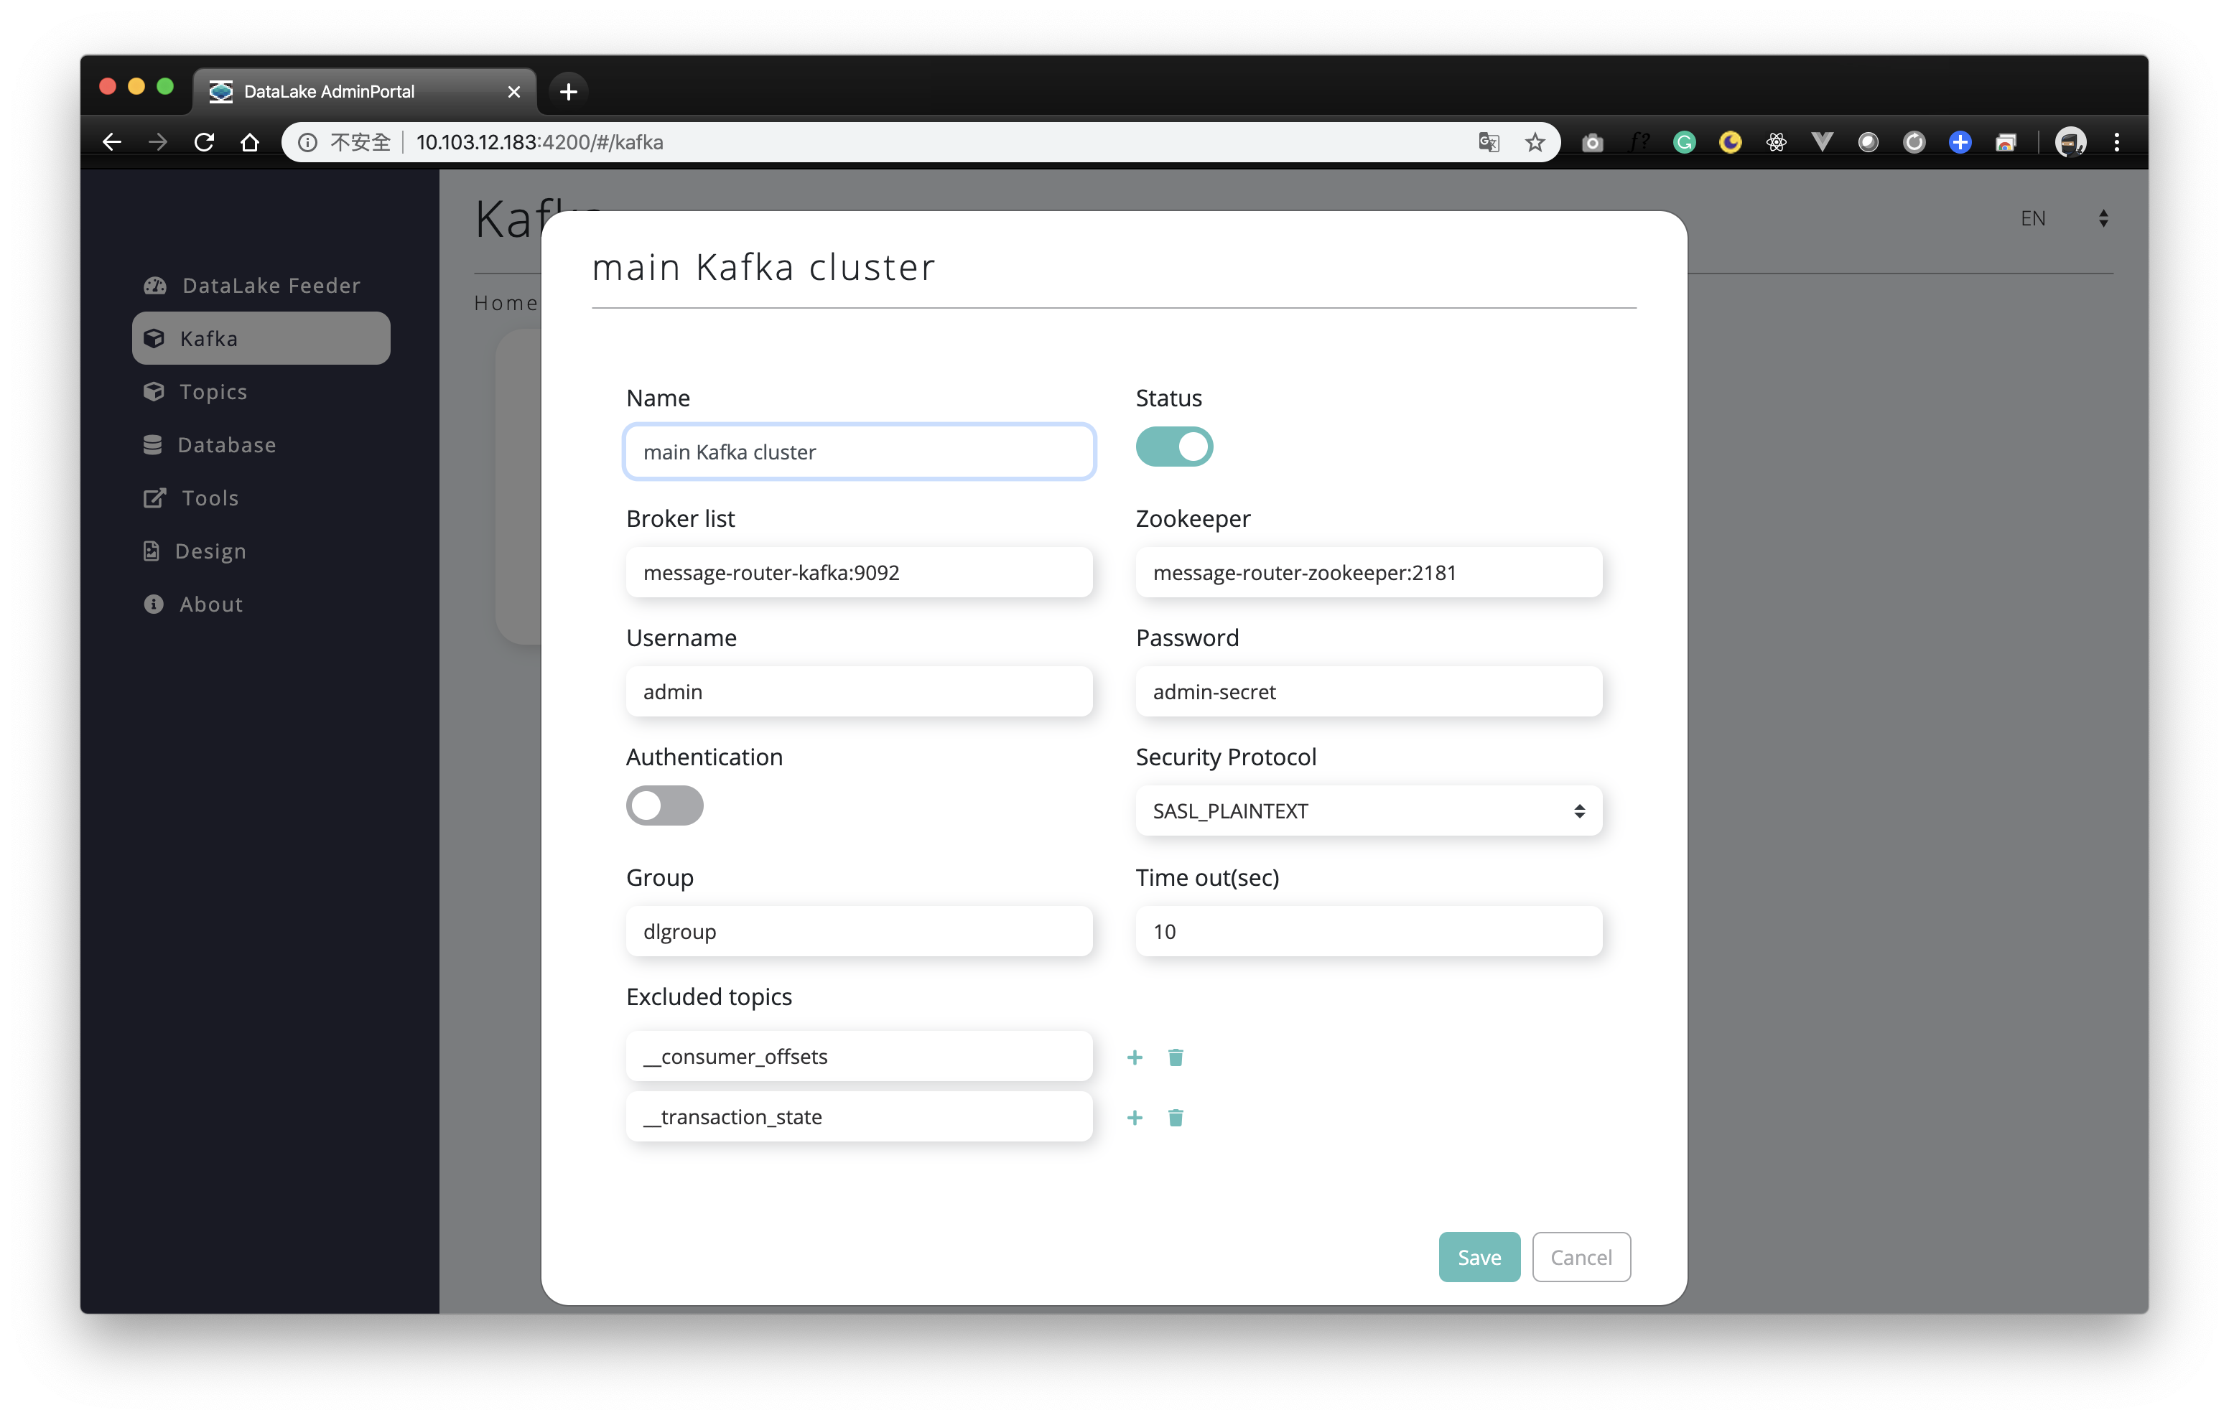The height and width of the screenshot is (1420, 2229).
Task: Open the DataLake Feeder dashboard in the sidebar
Action: [252, 285]
